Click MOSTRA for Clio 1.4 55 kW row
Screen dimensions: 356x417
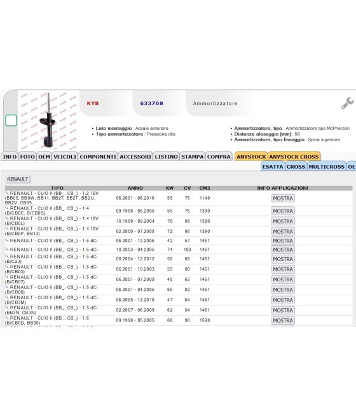283,211
